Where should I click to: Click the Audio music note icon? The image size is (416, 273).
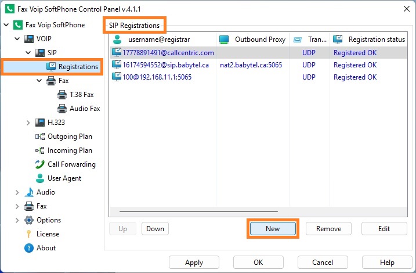(29, 192)
